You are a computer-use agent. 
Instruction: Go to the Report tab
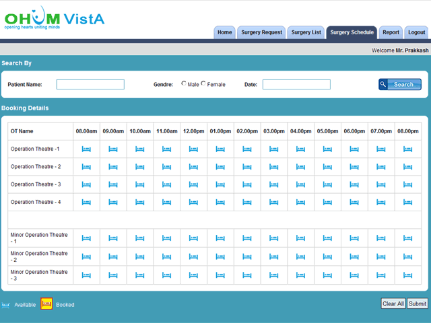pyautogui.click(x=391, y=32)
